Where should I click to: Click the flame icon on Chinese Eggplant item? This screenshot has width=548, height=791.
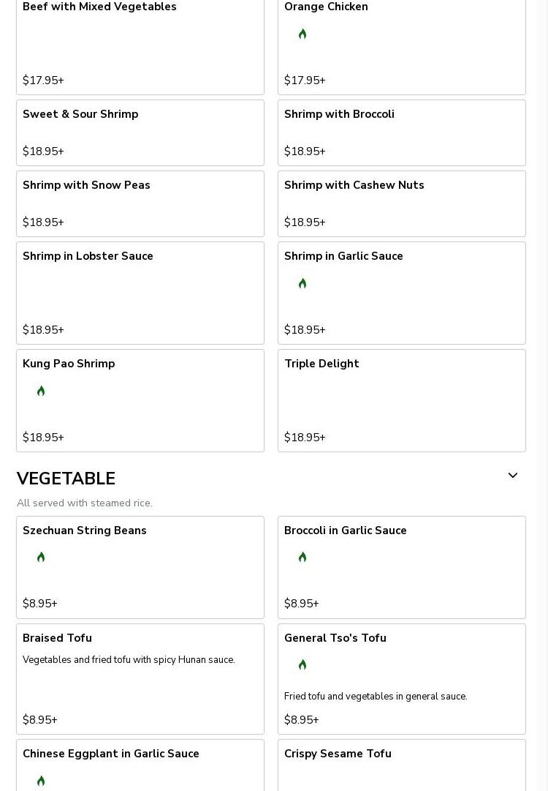41,781
